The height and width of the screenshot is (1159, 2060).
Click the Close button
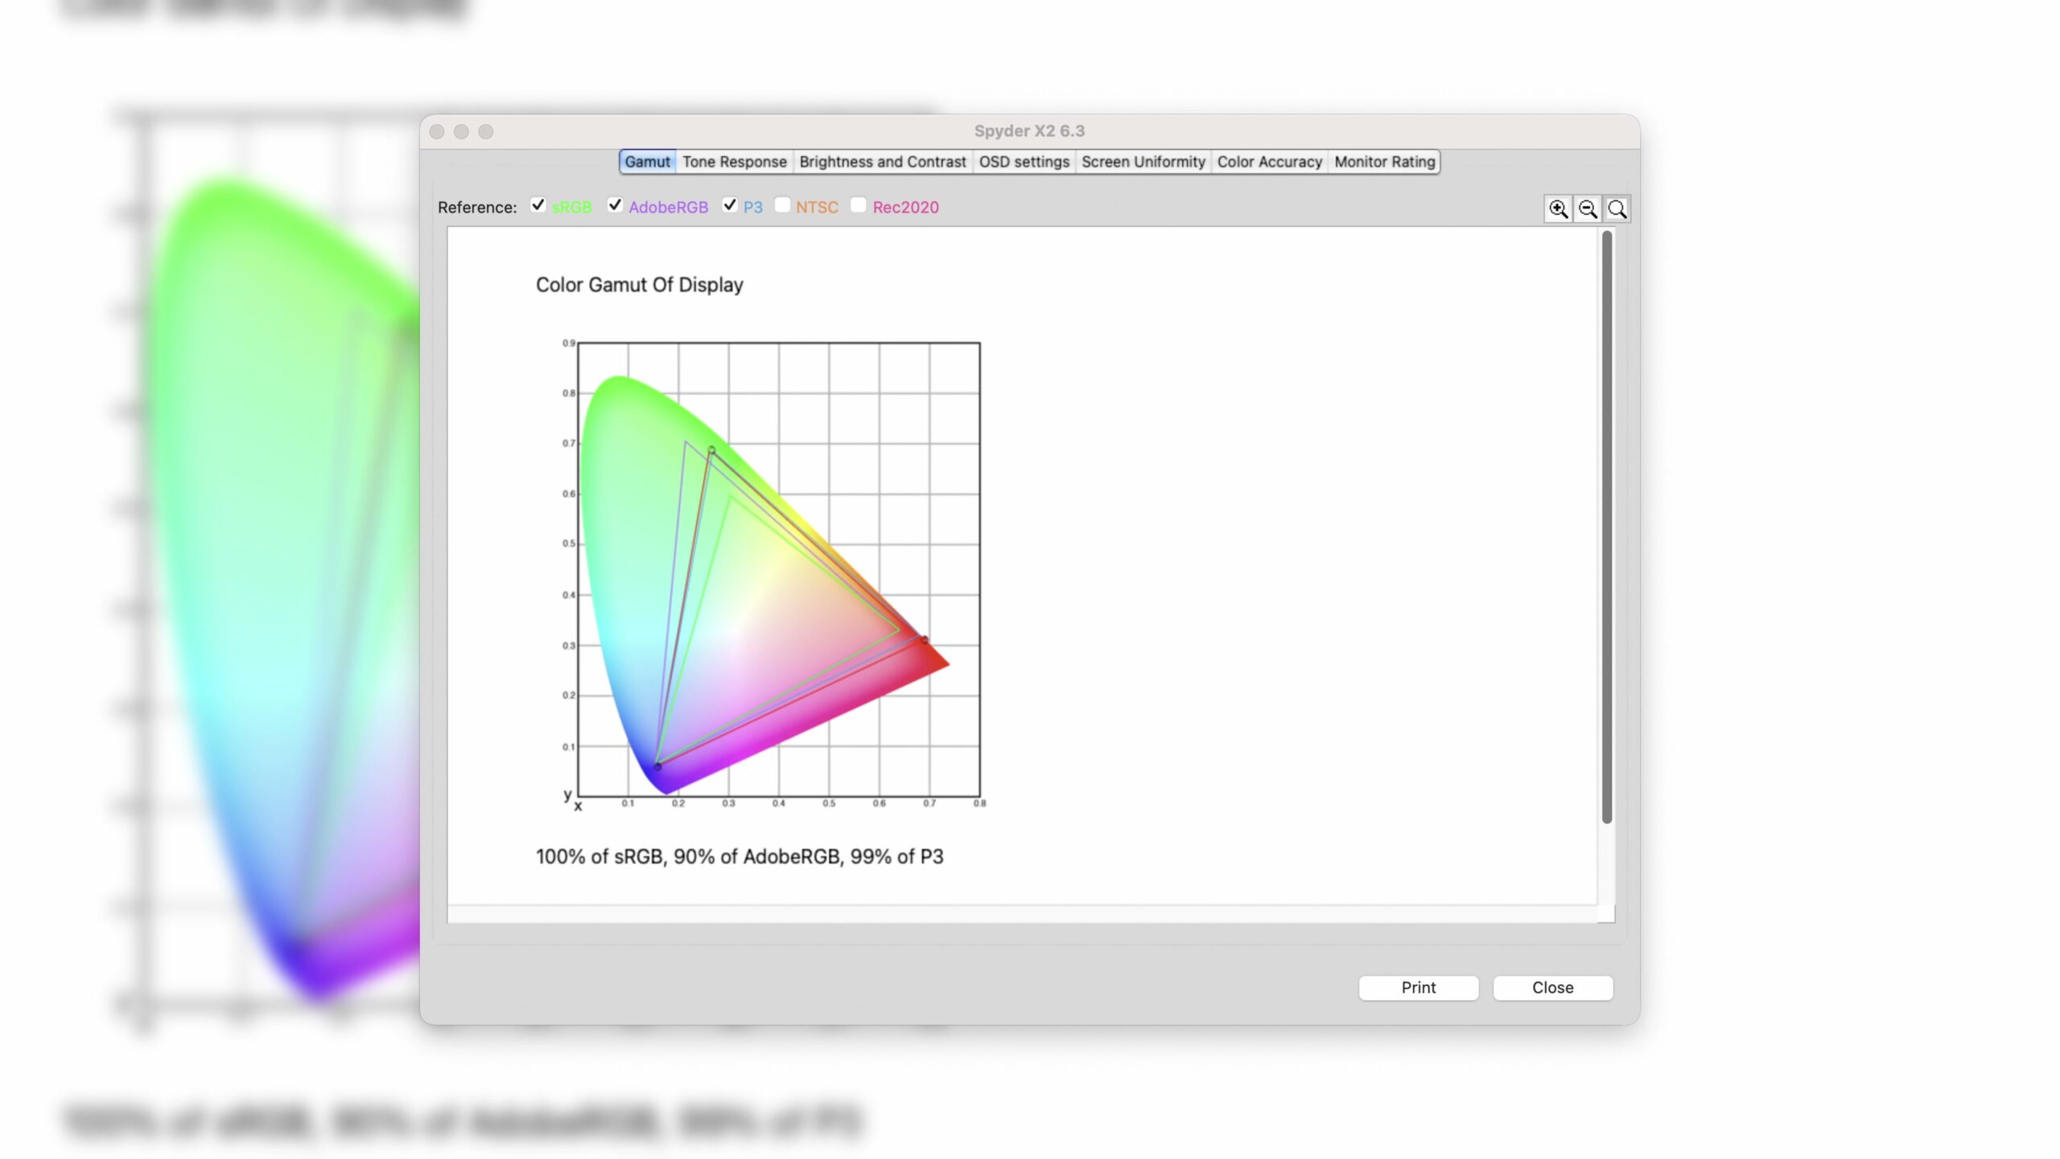click(1552, 988)
